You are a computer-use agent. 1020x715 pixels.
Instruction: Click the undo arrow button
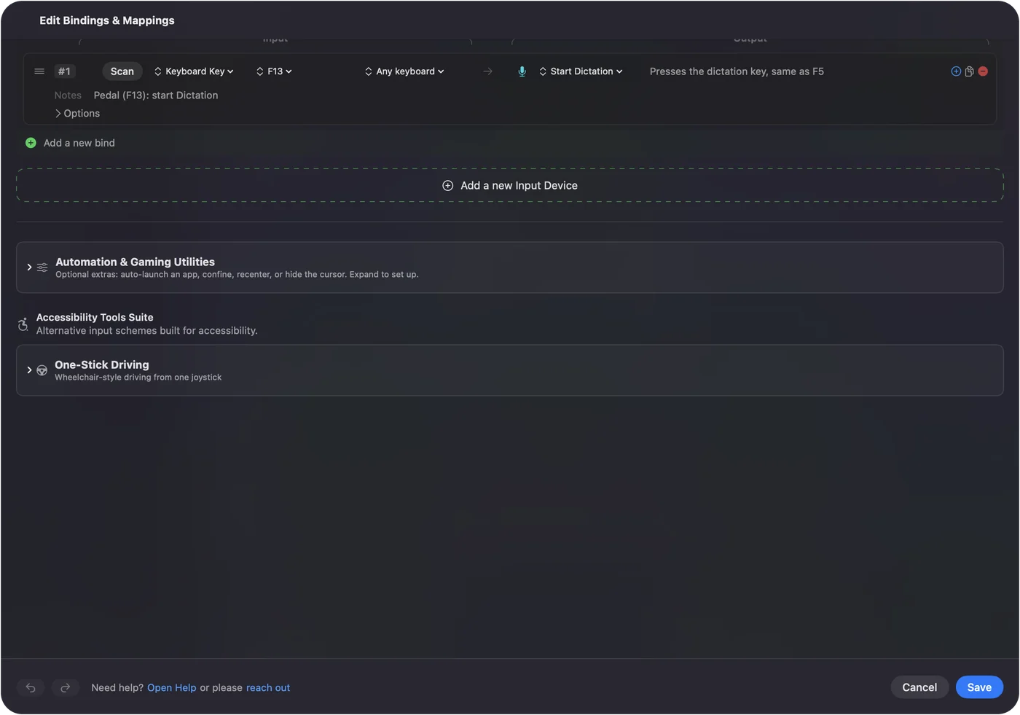31,687
